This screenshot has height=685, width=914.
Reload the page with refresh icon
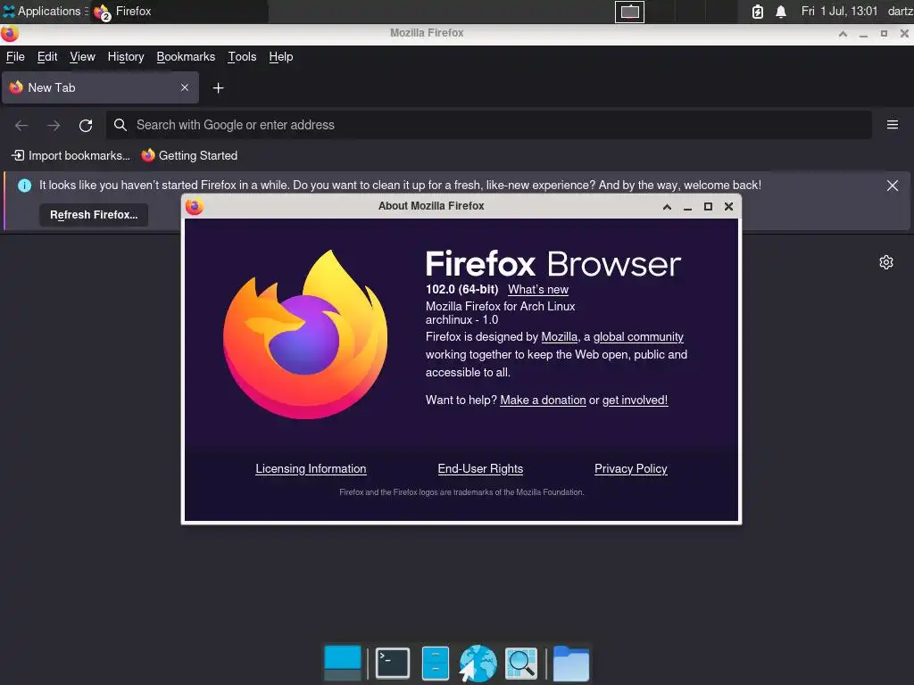tap(86, 125)
